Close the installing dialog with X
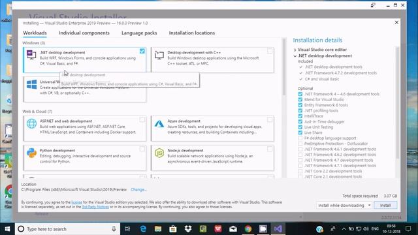The height and width of the screenshot is (235, 418). (x=396, y=22)
